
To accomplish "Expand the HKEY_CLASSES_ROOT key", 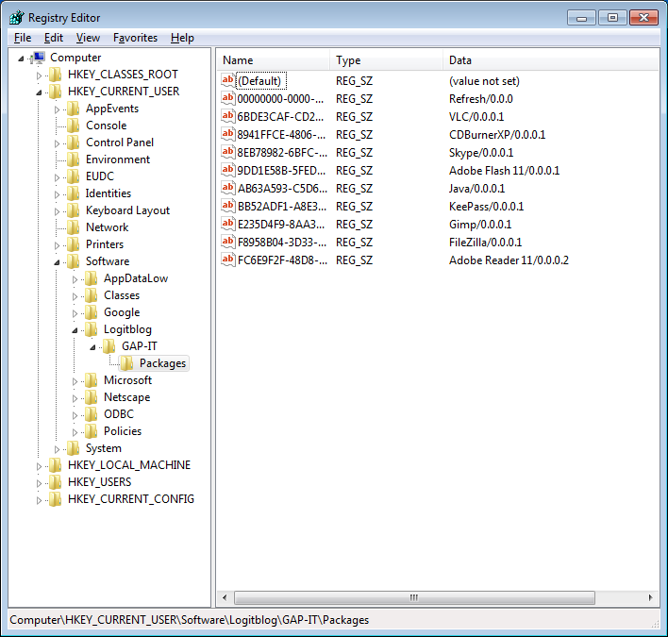I will point(39,75).
